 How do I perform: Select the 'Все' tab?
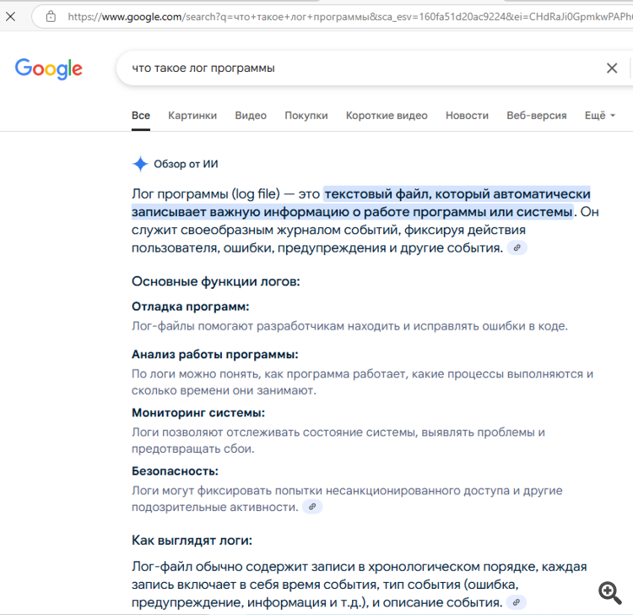(141, 116)
